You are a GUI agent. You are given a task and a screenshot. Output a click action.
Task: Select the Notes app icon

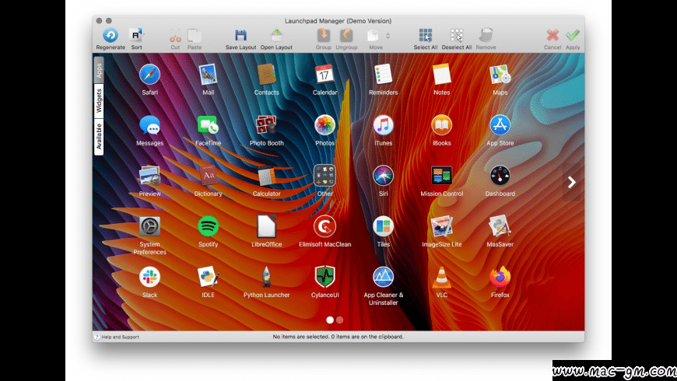(442, 75)
